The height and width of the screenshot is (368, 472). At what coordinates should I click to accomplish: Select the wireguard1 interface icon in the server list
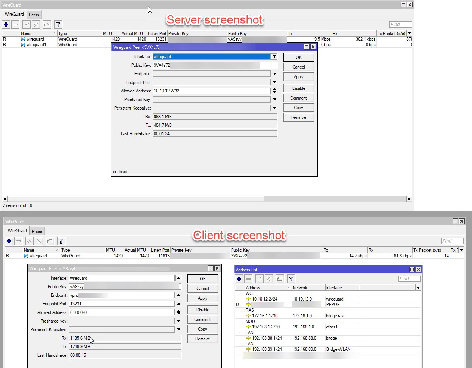(23, 45)
